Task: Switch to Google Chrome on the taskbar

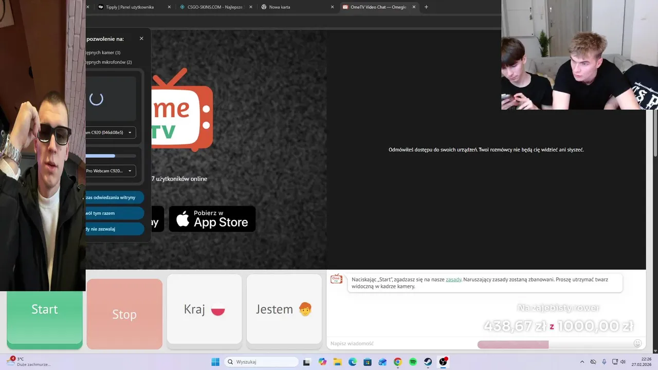Action: [398, 362]
